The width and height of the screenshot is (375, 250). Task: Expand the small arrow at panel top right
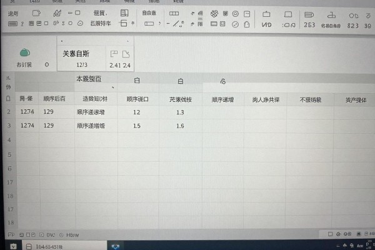(x=128, y=41)
